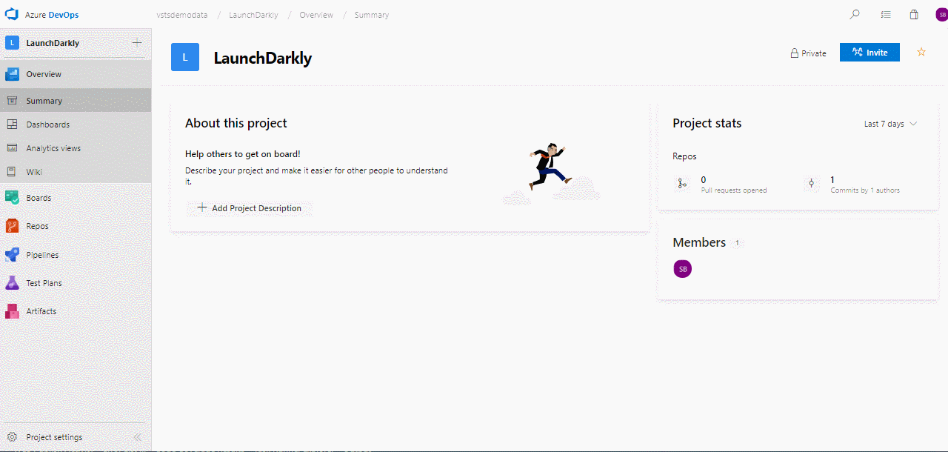Viewport: 948px width, 452px height.
Task: Click the Repos hub icon
Action: (x=12, y=226)
